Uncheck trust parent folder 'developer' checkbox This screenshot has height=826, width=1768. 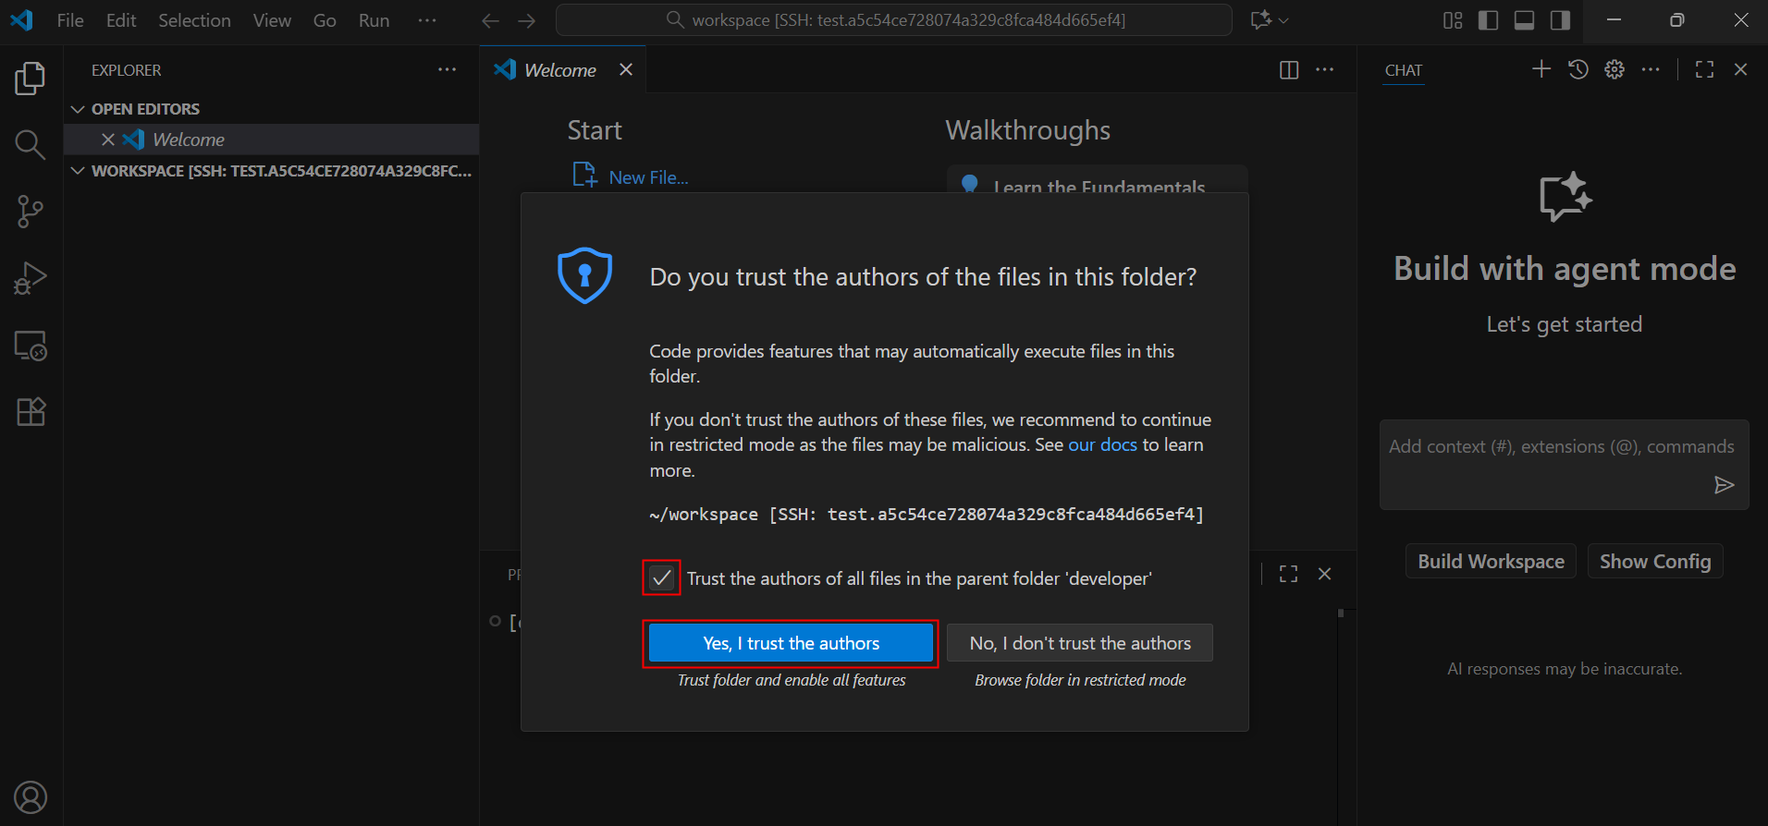[x=661, y=578]
